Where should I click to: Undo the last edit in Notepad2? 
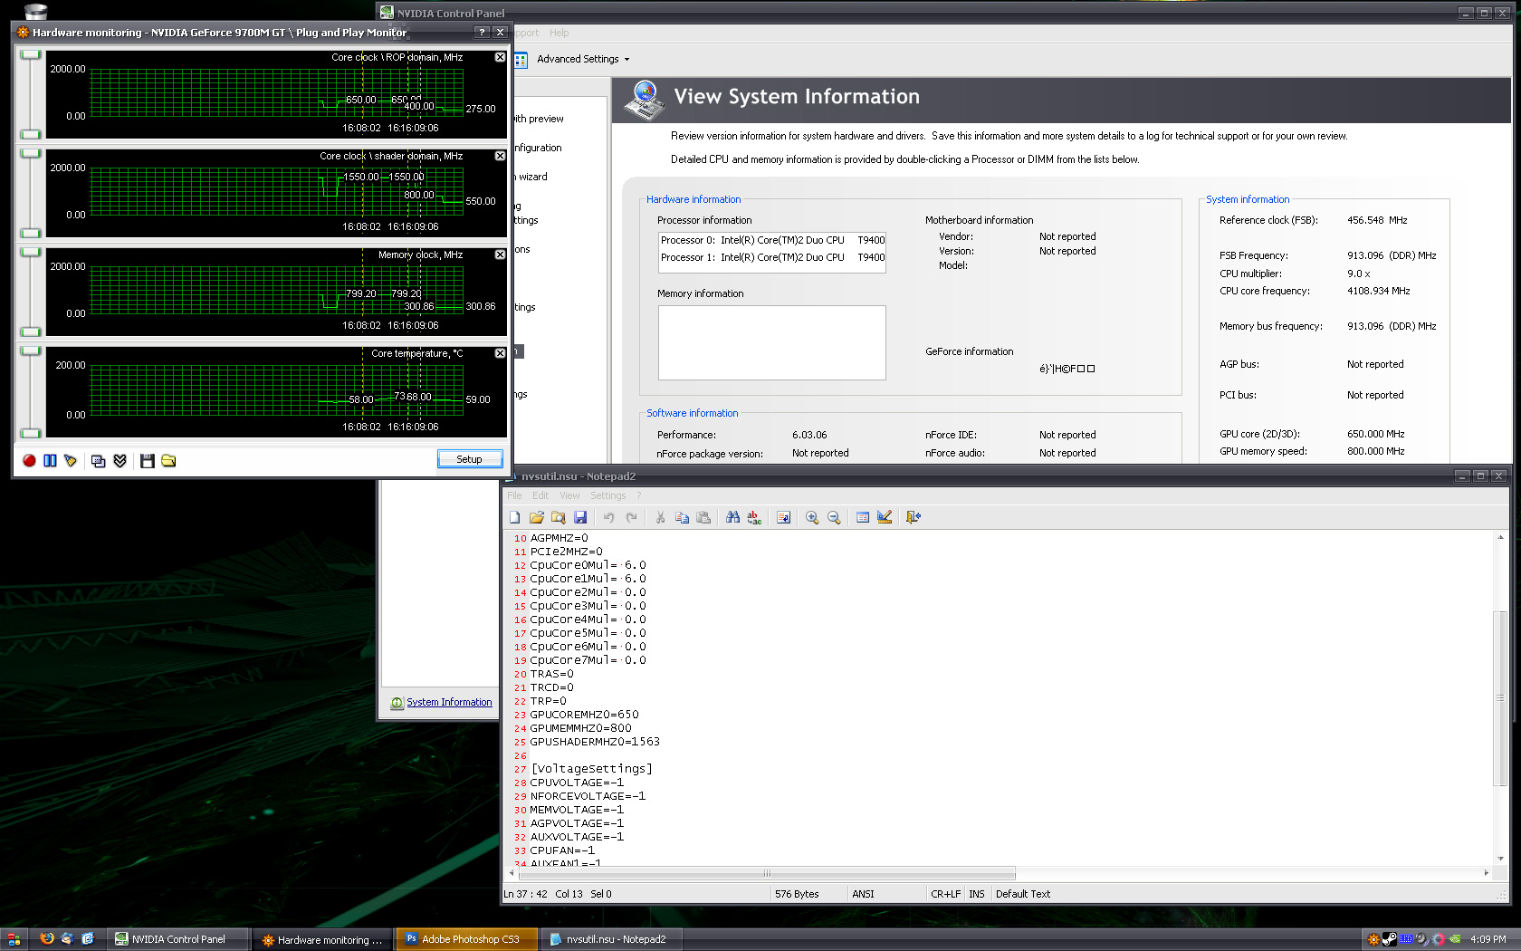pyautogui.click(x=609, y=517)
